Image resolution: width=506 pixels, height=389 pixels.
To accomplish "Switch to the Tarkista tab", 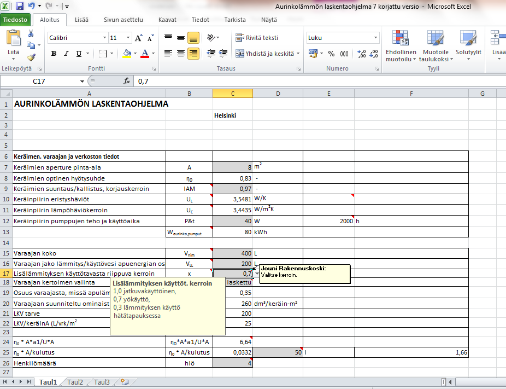I will pyautogui.click(x=235, y=20).
